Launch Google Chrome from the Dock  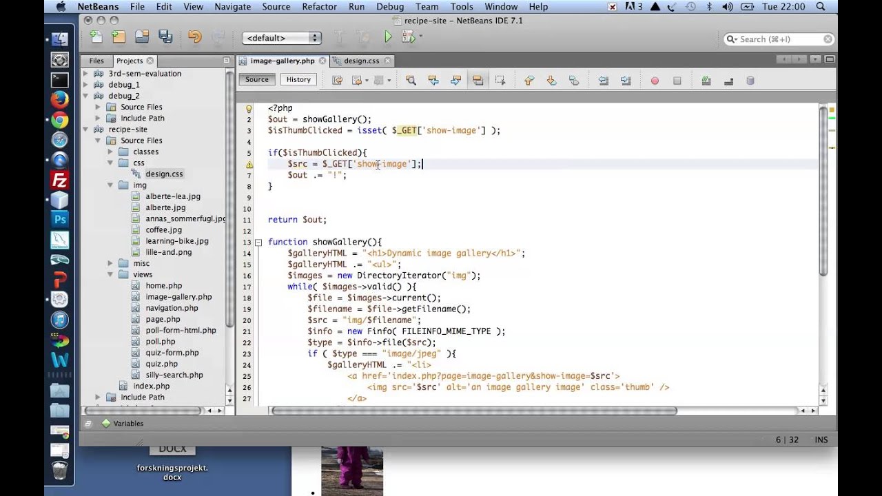pyautogui.click(x=60, y=121)
